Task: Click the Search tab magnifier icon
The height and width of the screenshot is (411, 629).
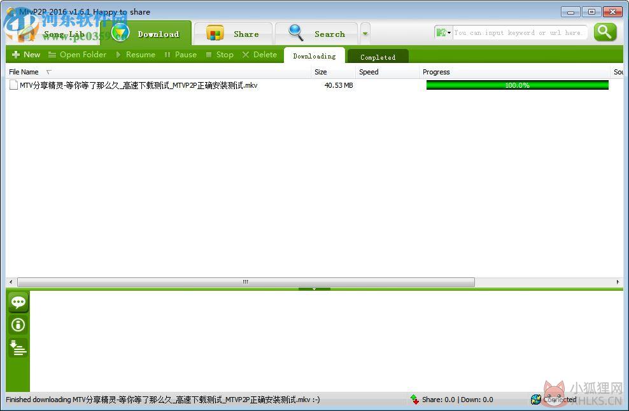Action: (296, 32)
